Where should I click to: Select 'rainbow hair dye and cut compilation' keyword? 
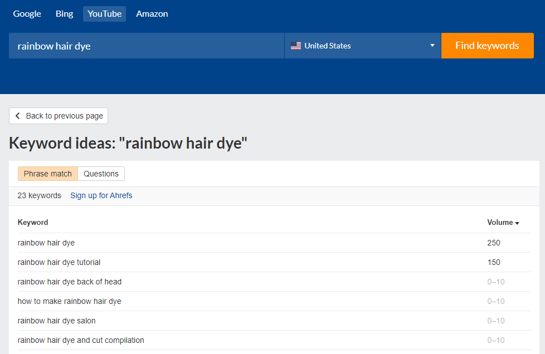[x=81, y=340]
